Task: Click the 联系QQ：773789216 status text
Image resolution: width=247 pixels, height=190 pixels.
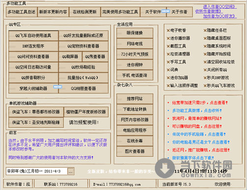Action: pos(61,184)
